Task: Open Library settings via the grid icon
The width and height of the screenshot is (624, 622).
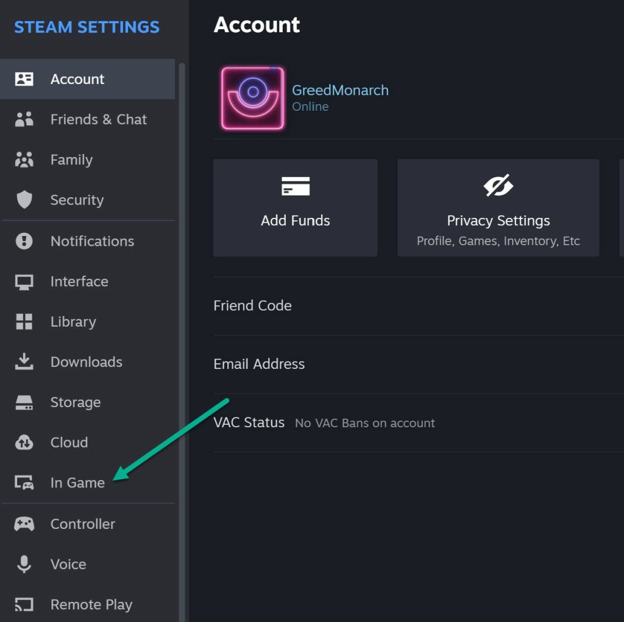Action: pyautogui.click(x=24, y=321)
